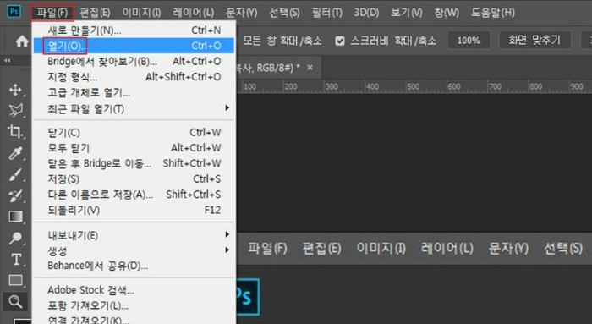Open the 이미지(I) menu

[x=141, y=13]
